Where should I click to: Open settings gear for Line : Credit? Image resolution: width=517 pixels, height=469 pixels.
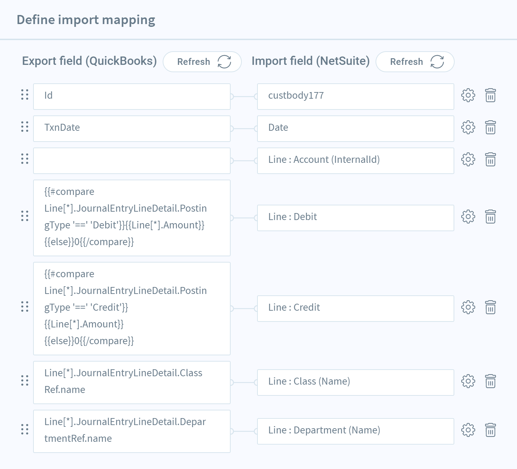tap(468, 307)
